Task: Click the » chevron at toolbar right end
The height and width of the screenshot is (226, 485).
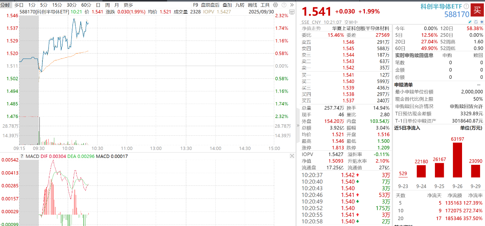Action: tap(292, 5)
